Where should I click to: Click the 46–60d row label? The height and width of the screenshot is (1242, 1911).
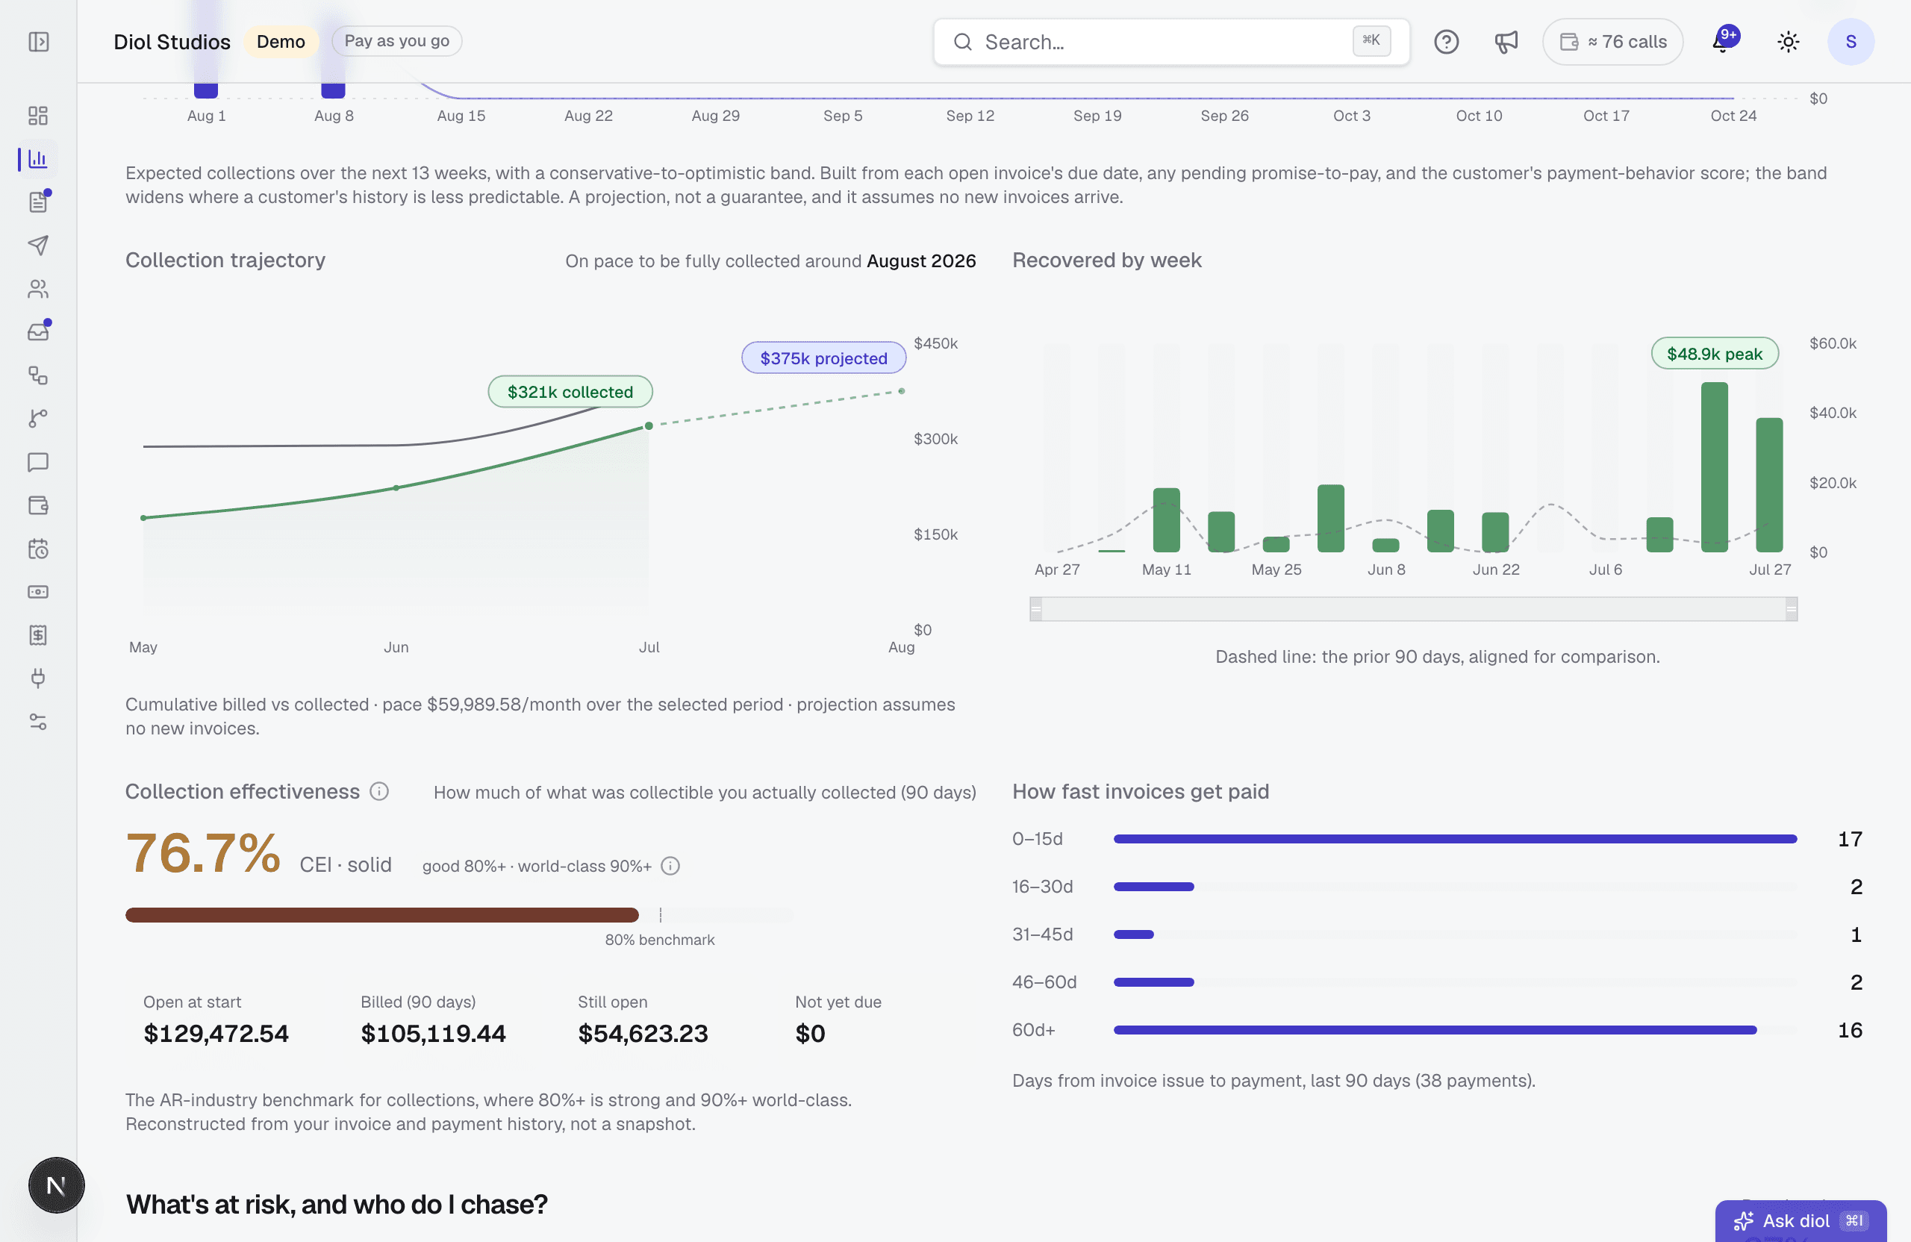pos(1044,982)
